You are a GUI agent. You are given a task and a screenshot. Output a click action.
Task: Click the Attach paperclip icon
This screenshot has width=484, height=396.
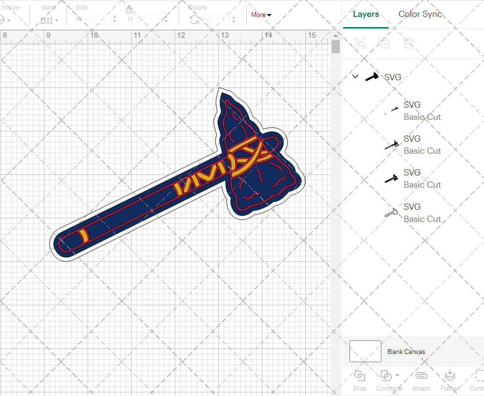click(x=421, y=376)
